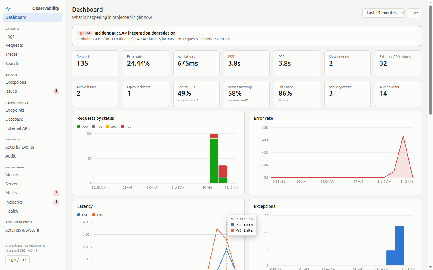Viewport: 433px width, 270px height.
Task: Go to Endpoints under Performance
Action: 32,110
